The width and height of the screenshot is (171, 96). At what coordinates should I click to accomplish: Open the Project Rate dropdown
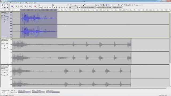coord(5,92)
